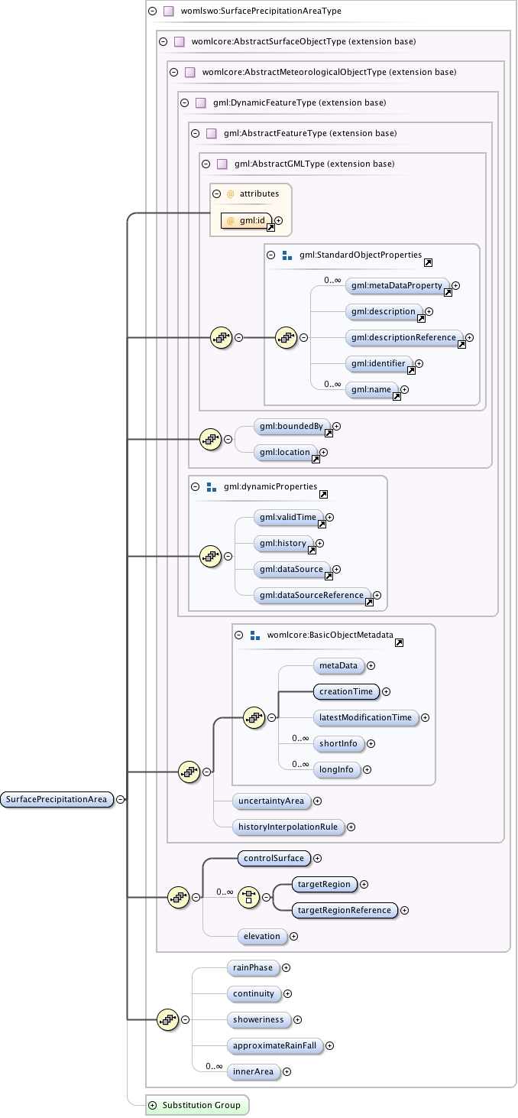
Task: Expand gml:description element
Action: tap(429, 311)
